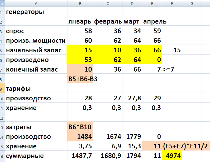The image size is (210, 162).
Task: Click the select-all corner of the sheet
Action: [2, 3]
